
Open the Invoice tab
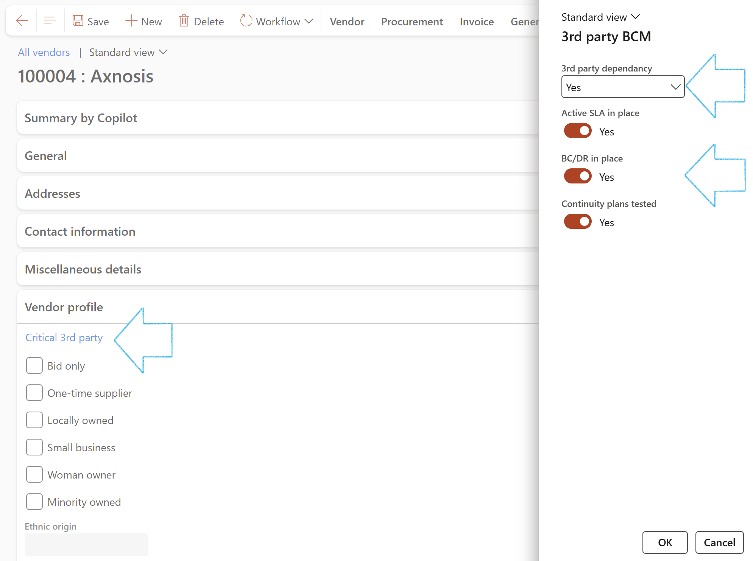tap(476, 22)
